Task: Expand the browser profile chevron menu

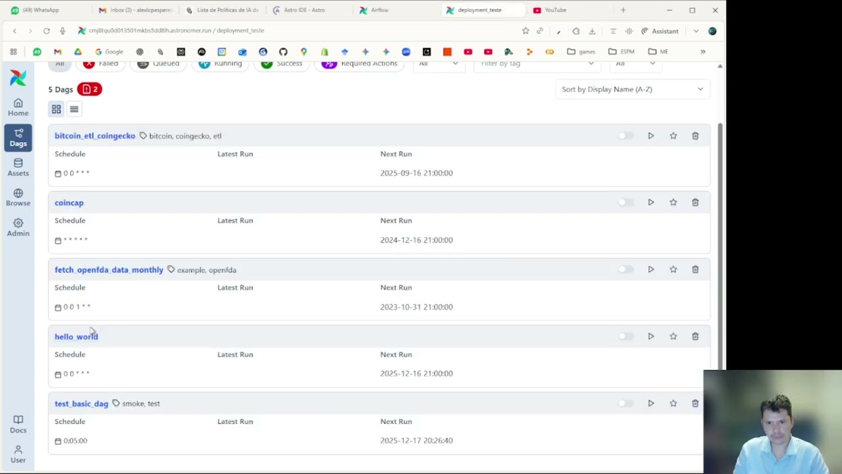Action: [696, 31]
